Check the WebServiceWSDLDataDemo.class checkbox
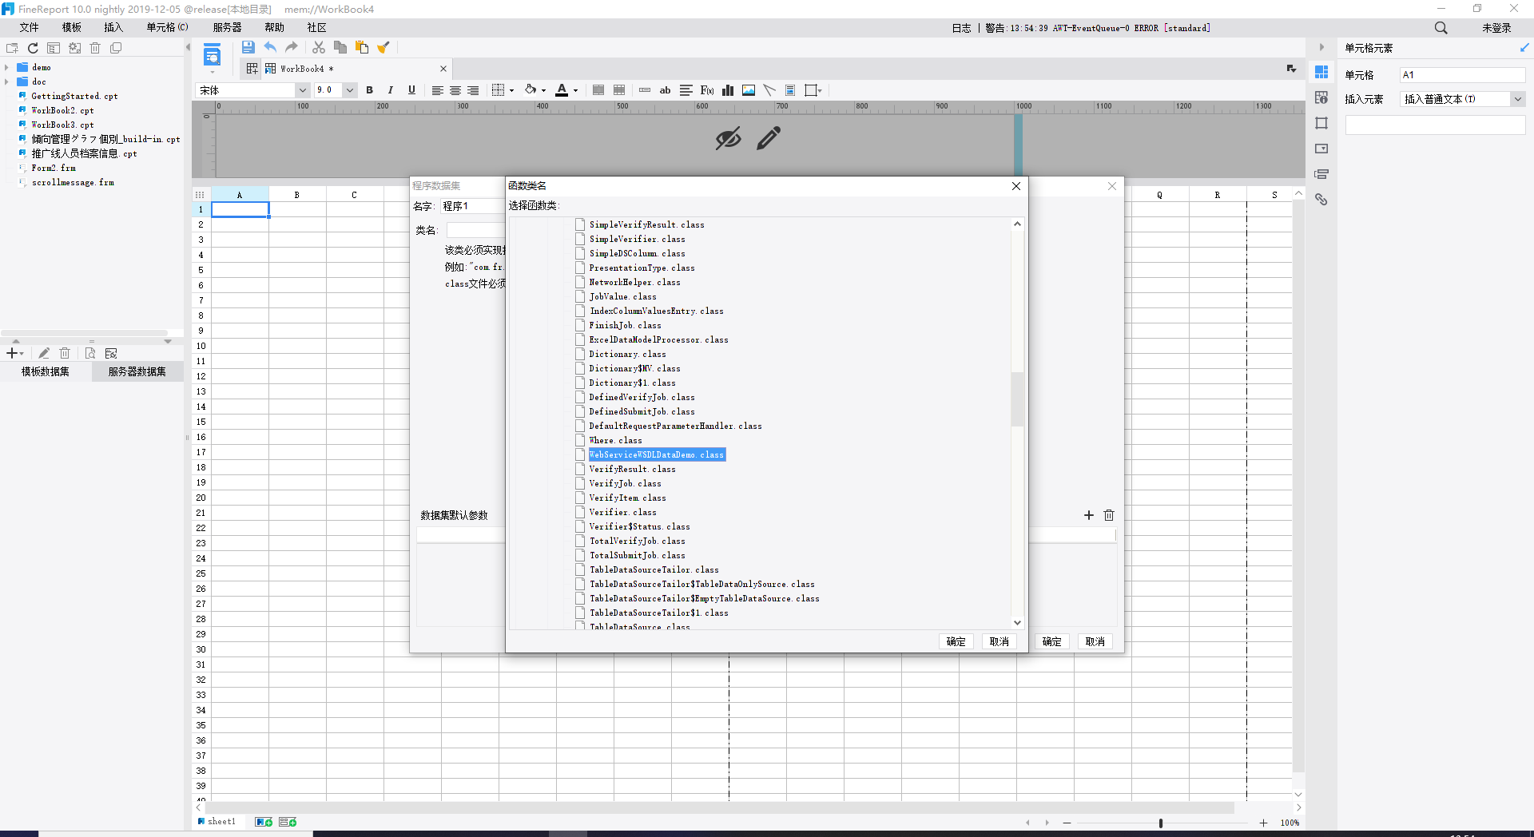 (x=581, y=454)
